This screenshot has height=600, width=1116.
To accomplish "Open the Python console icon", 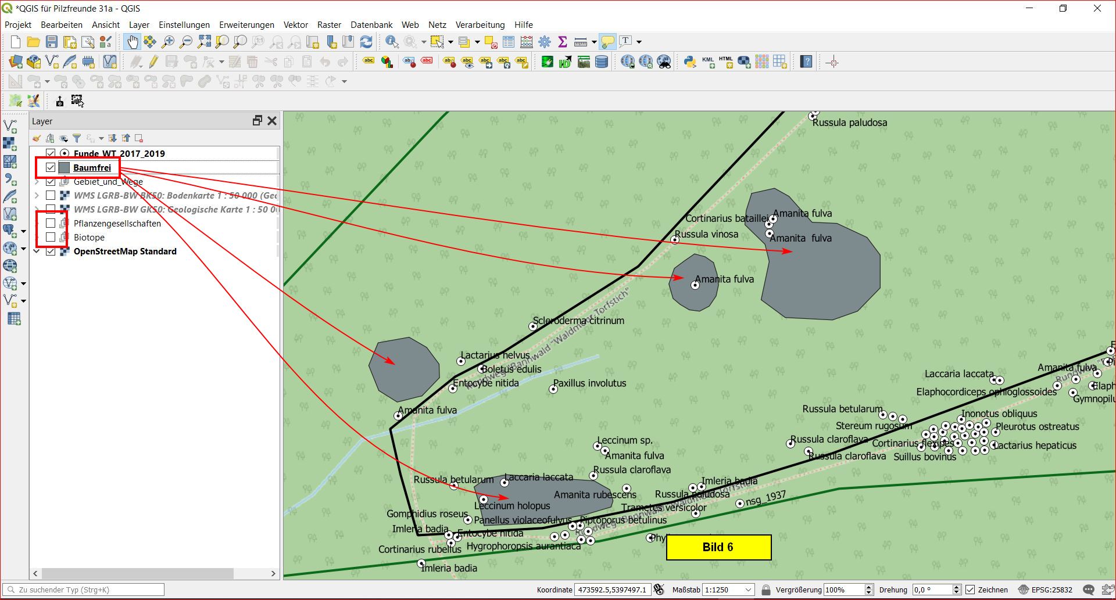I will click(x=690, y=62).
